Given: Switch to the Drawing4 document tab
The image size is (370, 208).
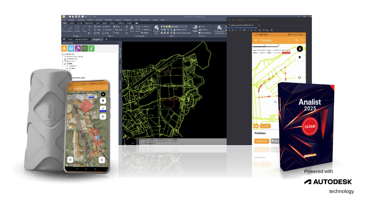Looking at the screenshot, I should [x=96, y=39].
